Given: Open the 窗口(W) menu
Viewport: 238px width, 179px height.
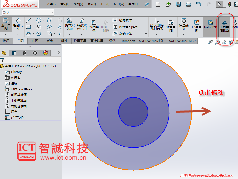Looking at the screenshot, I should pyautogui.click(x=119, y=4).
